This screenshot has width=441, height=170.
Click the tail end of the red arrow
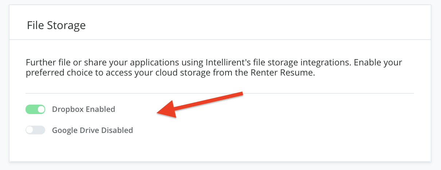click(240, 94)
